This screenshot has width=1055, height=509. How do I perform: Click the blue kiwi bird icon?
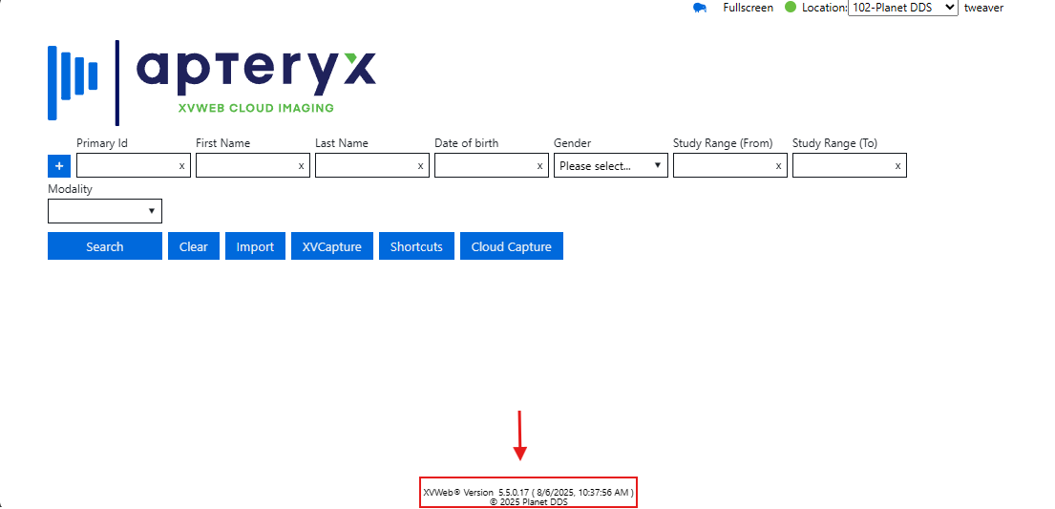point(700,8)
